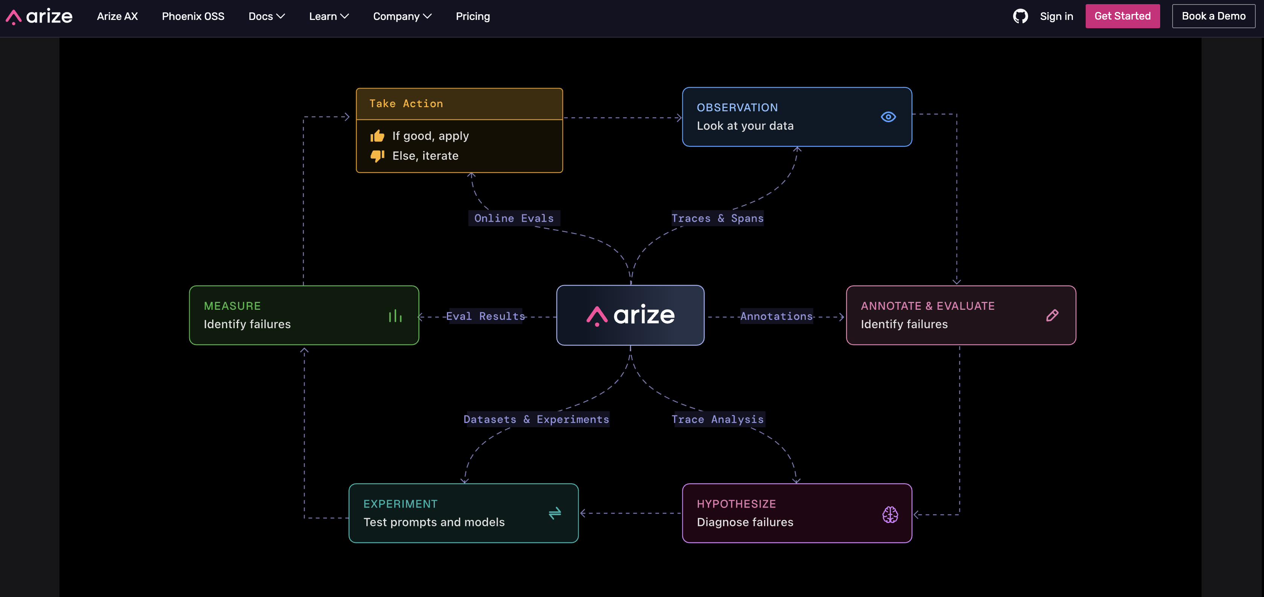
Task: Click the ANNOTATE & EVALUATE heading
Action: click(x=927, y=306)
